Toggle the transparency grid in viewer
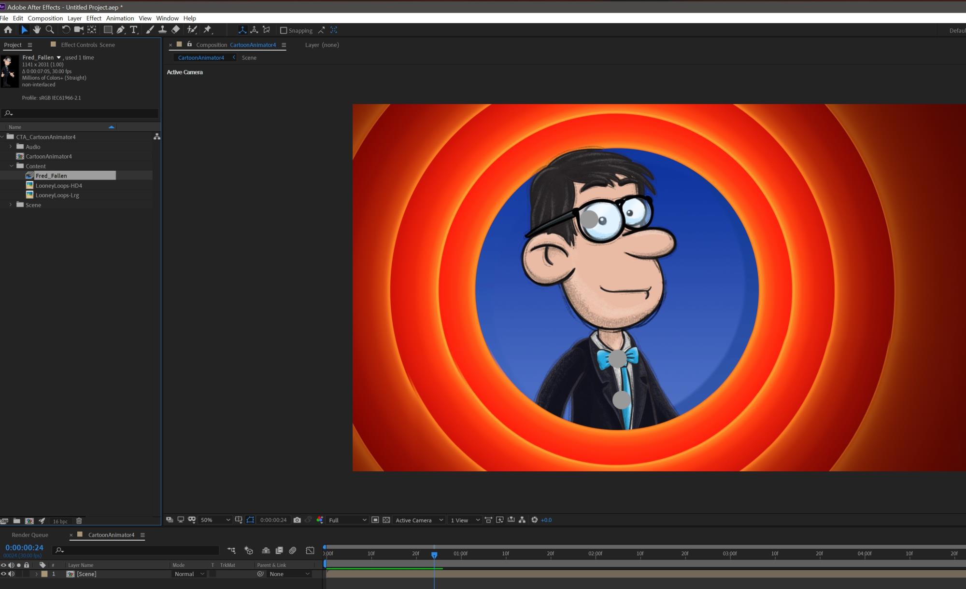This screenshot has width=966, height=589. click(x=386, y=520)
